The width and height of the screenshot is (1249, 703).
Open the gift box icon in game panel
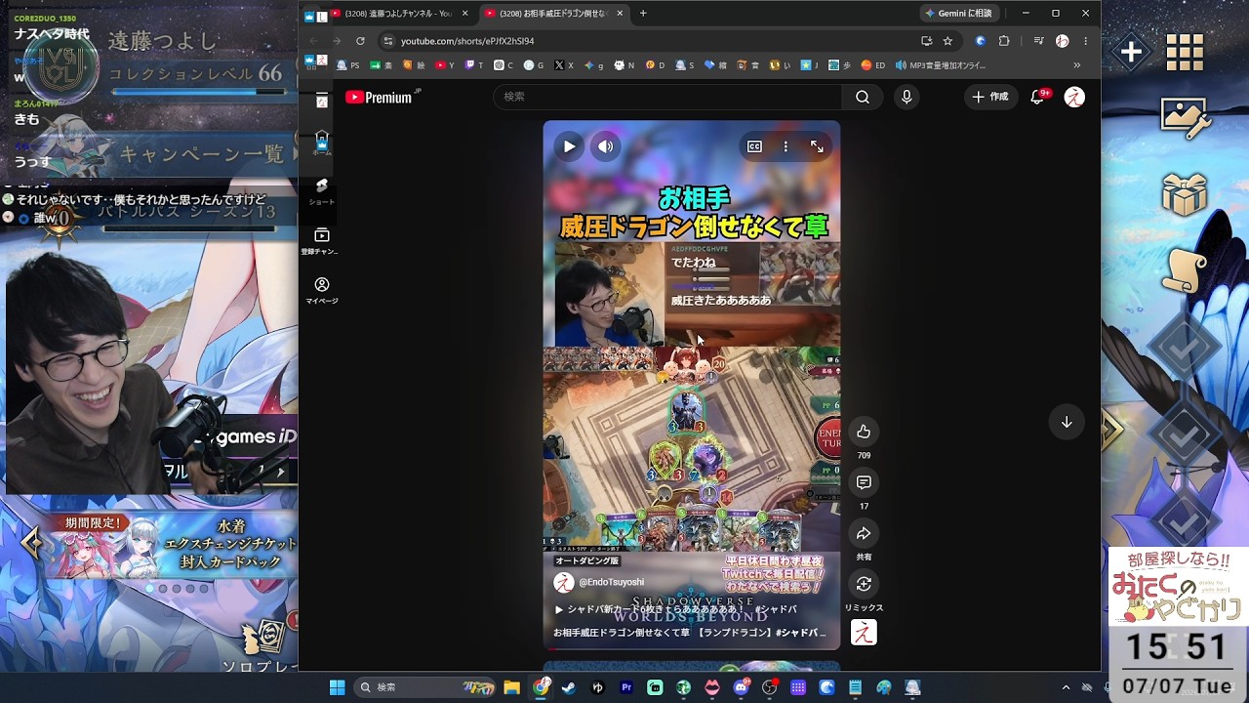1185,193
